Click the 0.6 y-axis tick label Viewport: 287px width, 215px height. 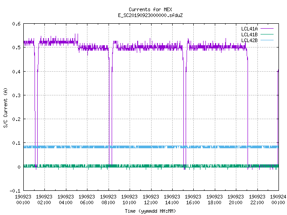pos(16,24)
